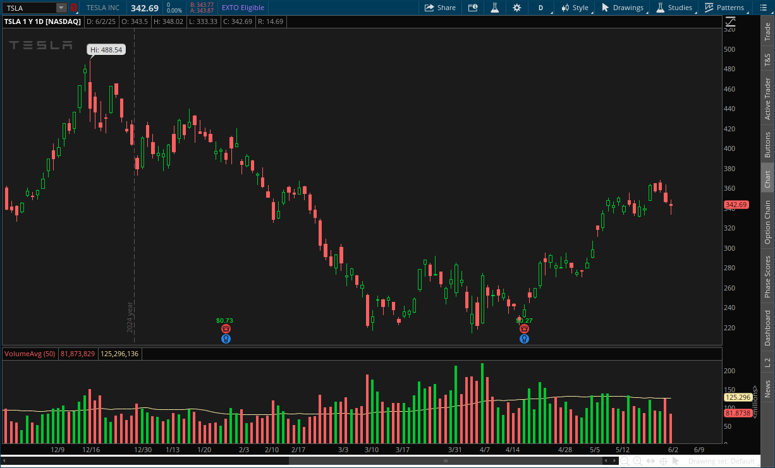Click the pan chart arrows icon
Image resolution: width=775 pixels, height=468 pixels.
click(x=650, y=462)
